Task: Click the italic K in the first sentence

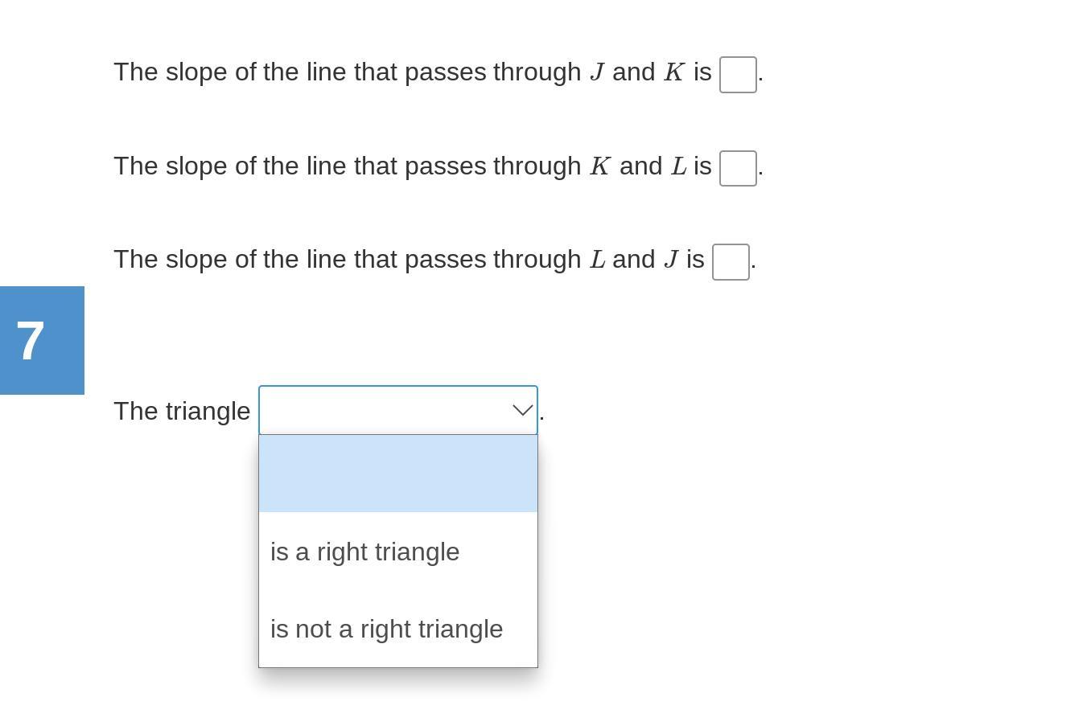Action: coord(674,72)
